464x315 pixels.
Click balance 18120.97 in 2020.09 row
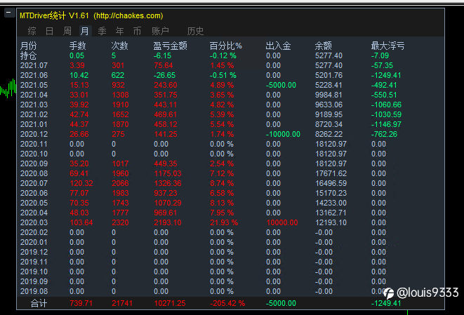pyautogui.click(x=331, y=163)
